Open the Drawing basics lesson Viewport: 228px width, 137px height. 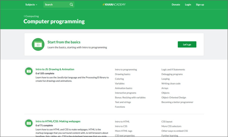pos(123,74)
